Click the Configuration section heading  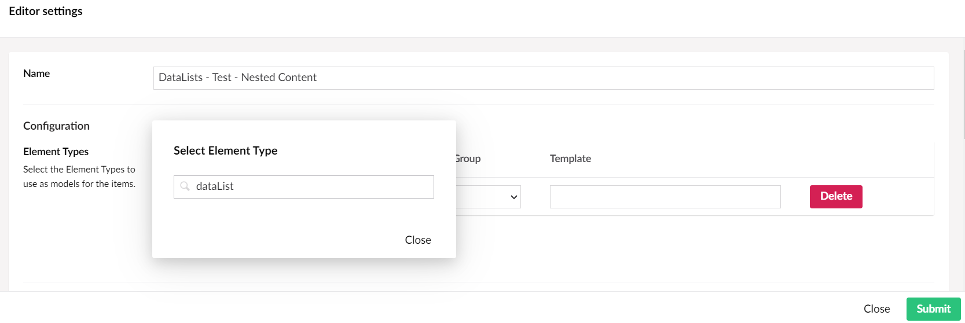pos(56,126)
